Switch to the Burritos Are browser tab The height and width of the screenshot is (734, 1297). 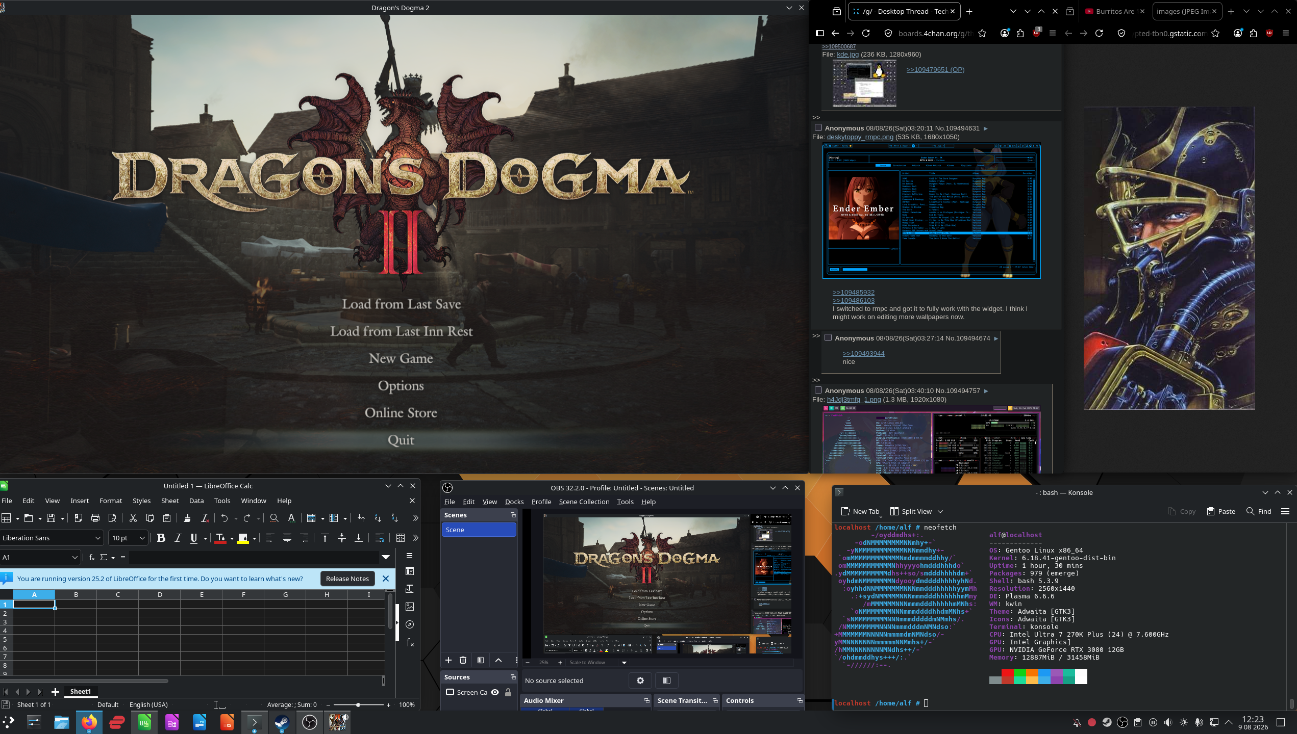pyautogui.click(x=1115, y=11)
